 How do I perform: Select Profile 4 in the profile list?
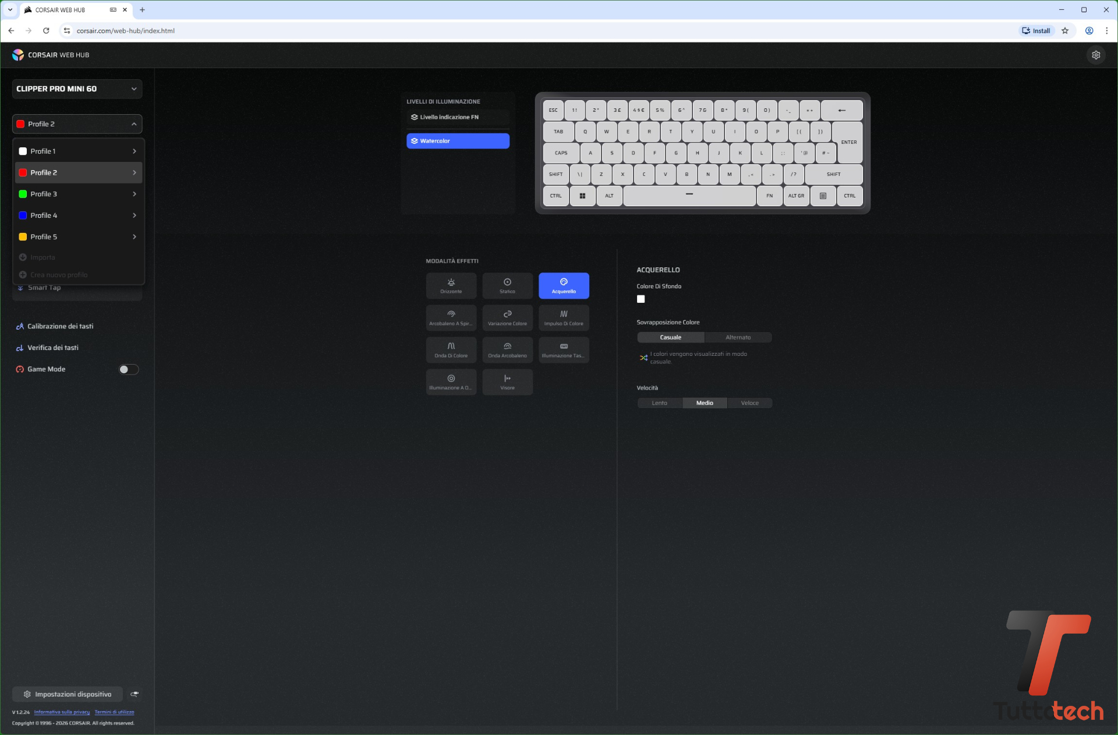pyautogui.click(x=79, y=215)
